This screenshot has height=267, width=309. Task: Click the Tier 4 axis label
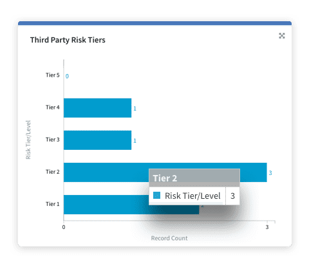click(x=52, y=107)
